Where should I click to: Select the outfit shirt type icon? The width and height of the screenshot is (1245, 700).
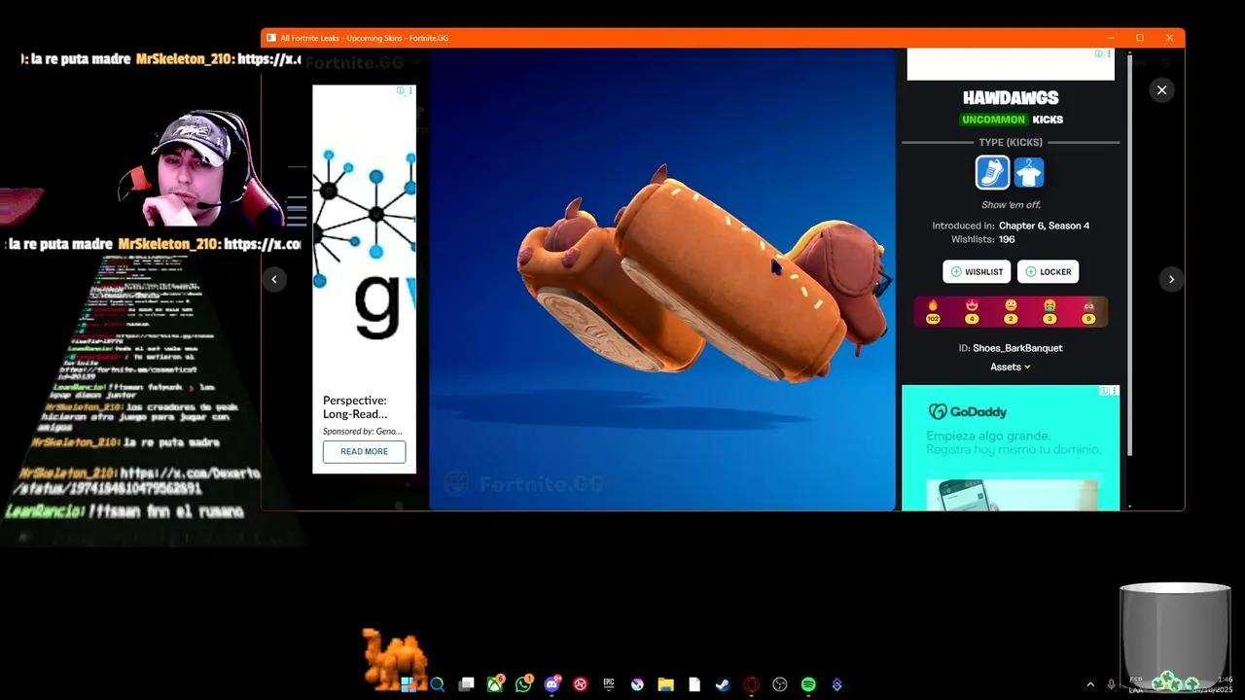pyautogui.click(x=1029, y=173)
